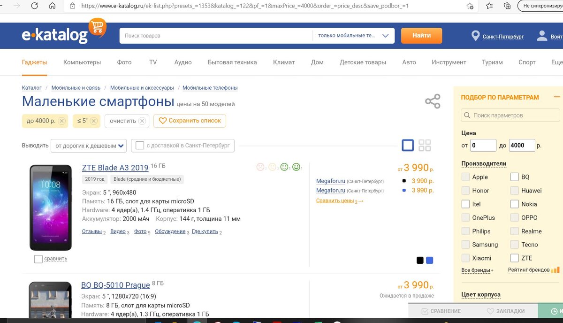Go to browser home page icon

point(52,6)
